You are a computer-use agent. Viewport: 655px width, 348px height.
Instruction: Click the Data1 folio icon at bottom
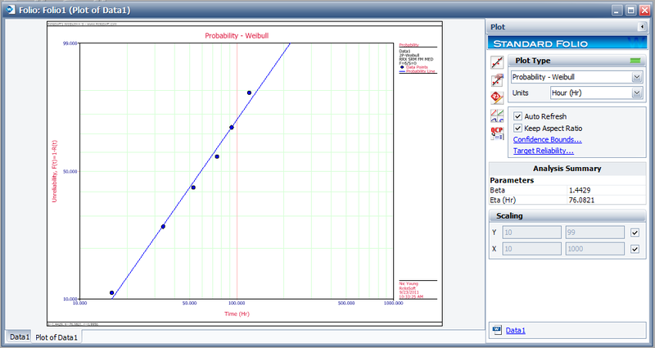497,331
